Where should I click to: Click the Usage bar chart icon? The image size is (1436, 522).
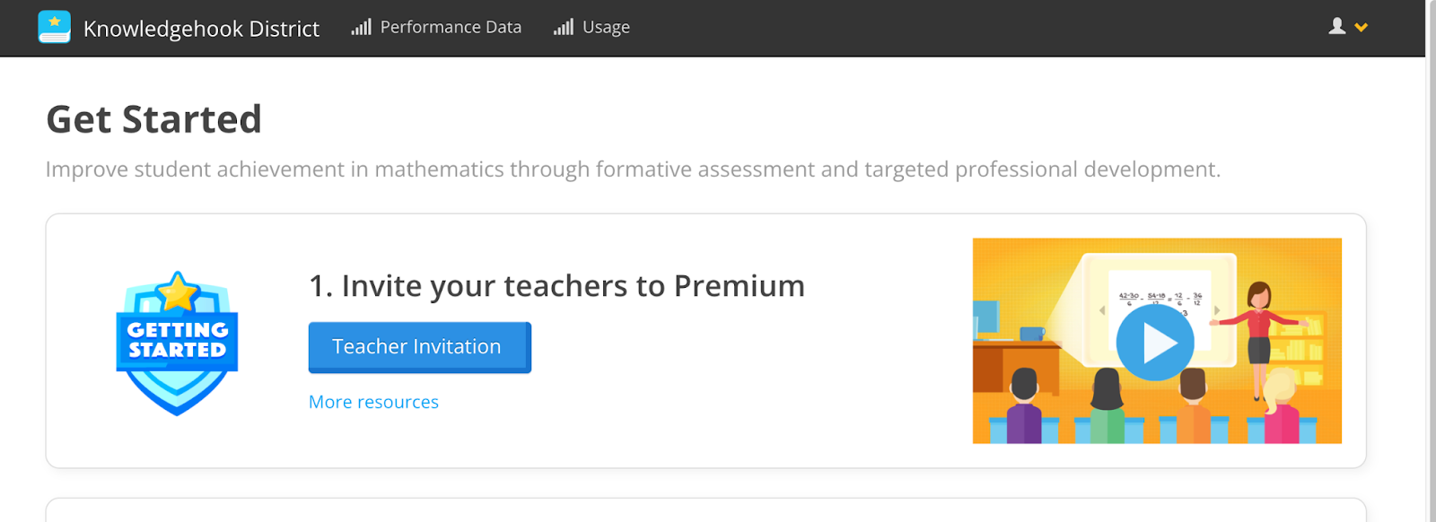[563, 27]
